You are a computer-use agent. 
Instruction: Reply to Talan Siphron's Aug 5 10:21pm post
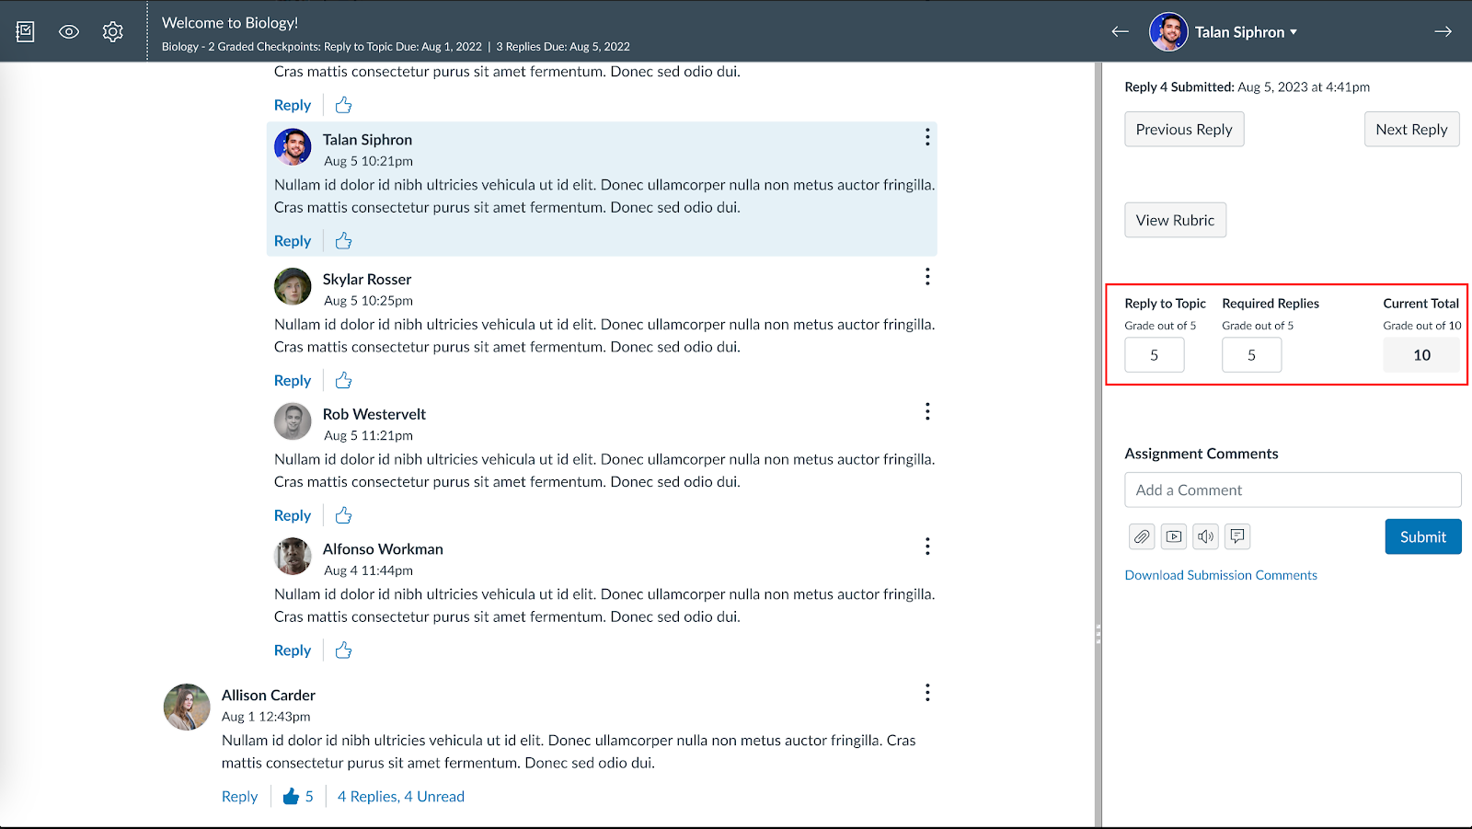pyautogui.click(x=293, y=241)
